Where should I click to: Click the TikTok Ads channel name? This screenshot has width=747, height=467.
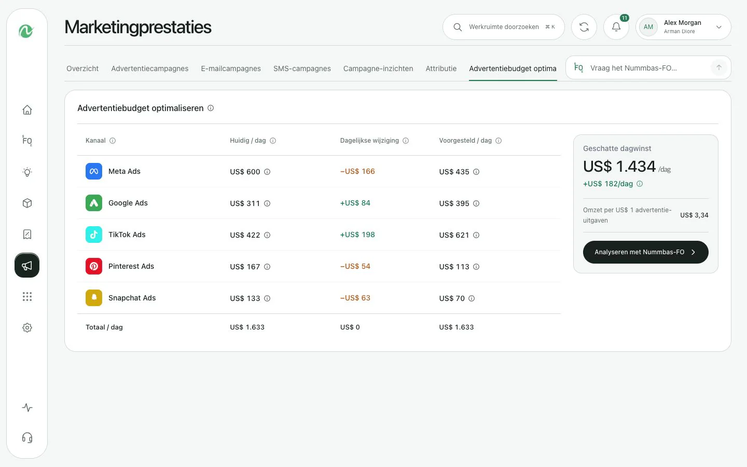127,235
